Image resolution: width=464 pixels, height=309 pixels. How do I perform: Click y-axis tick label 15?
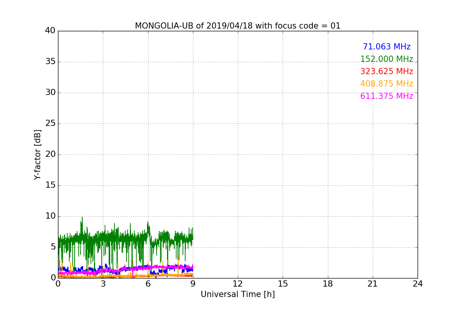[50, 185]
